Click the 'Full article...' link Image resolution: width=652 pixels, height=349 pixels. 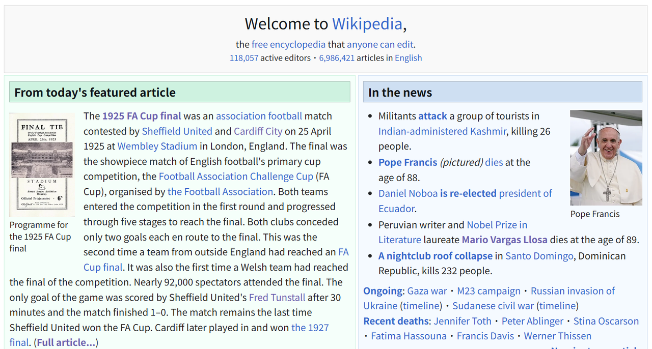(x=66, y=343)
